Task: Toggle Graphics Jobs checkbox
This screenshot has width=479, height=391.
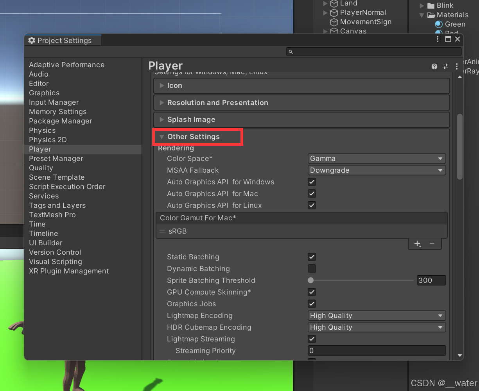Action: pyautogui.click(x=312, y=304)
